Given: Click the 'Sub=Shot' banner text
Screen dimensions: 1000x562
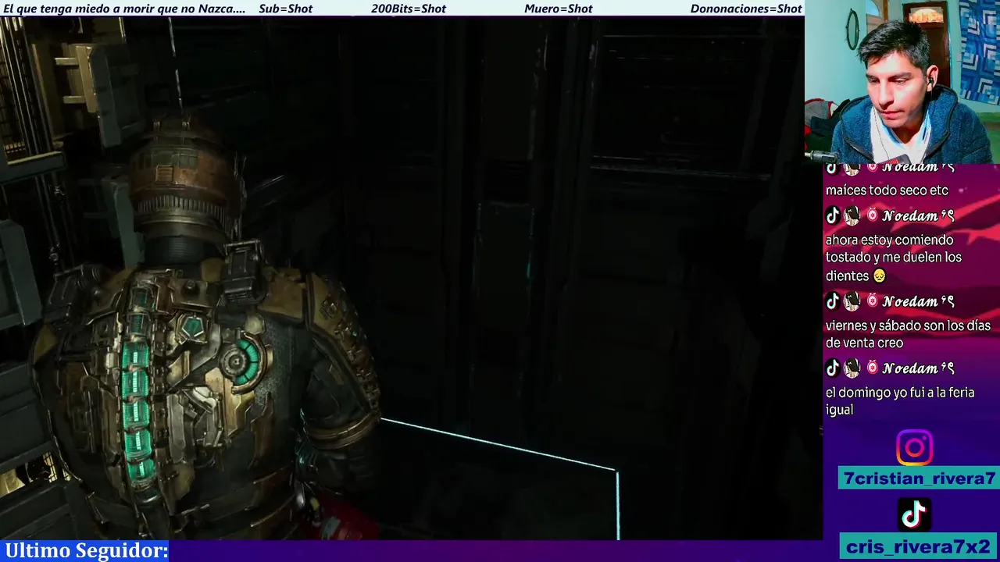Looking at the screenshot, I should (285, 9).
